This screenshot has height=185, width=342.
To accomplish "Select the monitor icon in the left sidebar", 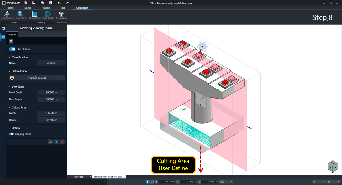I will pyautogui.click(x=3, y=28).
